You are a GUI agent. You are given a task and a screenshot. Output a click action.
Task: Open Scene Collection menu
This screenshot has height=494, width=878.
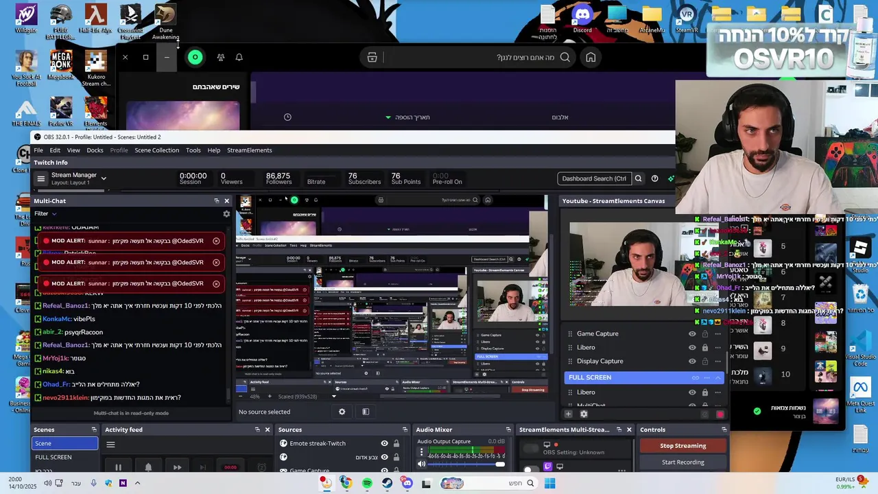(156, 150)
